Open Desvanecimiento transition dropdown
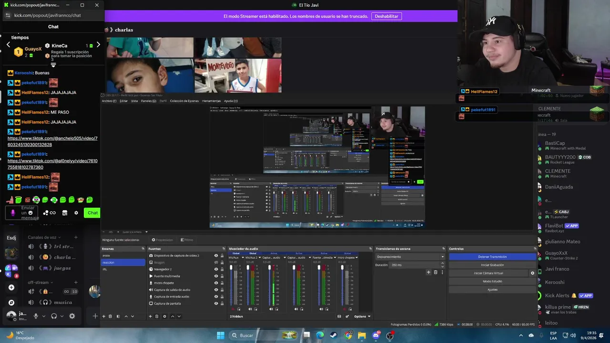 coord(410,257)
